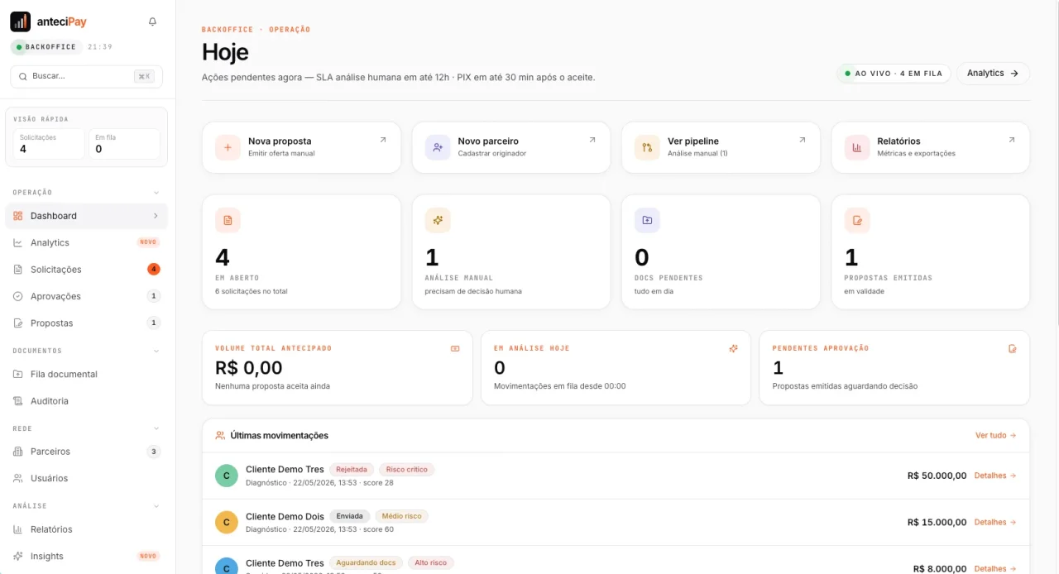The image size is (1059, 574).
Task: Click the Buscar search field
Action: point(86,76)
